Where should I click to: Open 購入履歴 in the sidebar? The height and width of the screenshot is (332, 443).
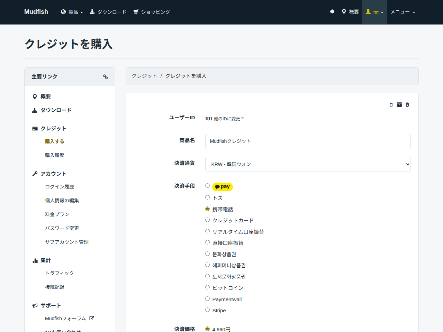click(55, 155)
